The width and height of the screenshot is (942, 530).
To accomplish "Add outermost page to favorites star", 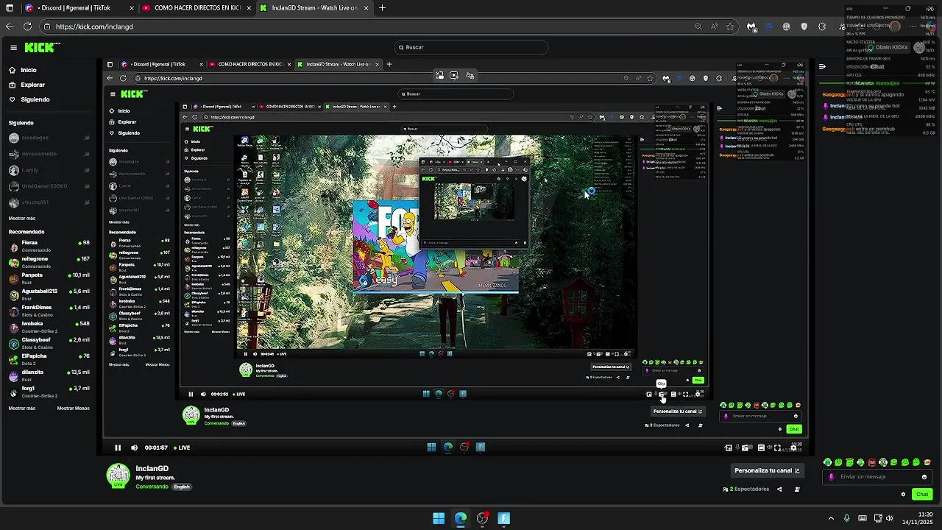I will (730, 26).
